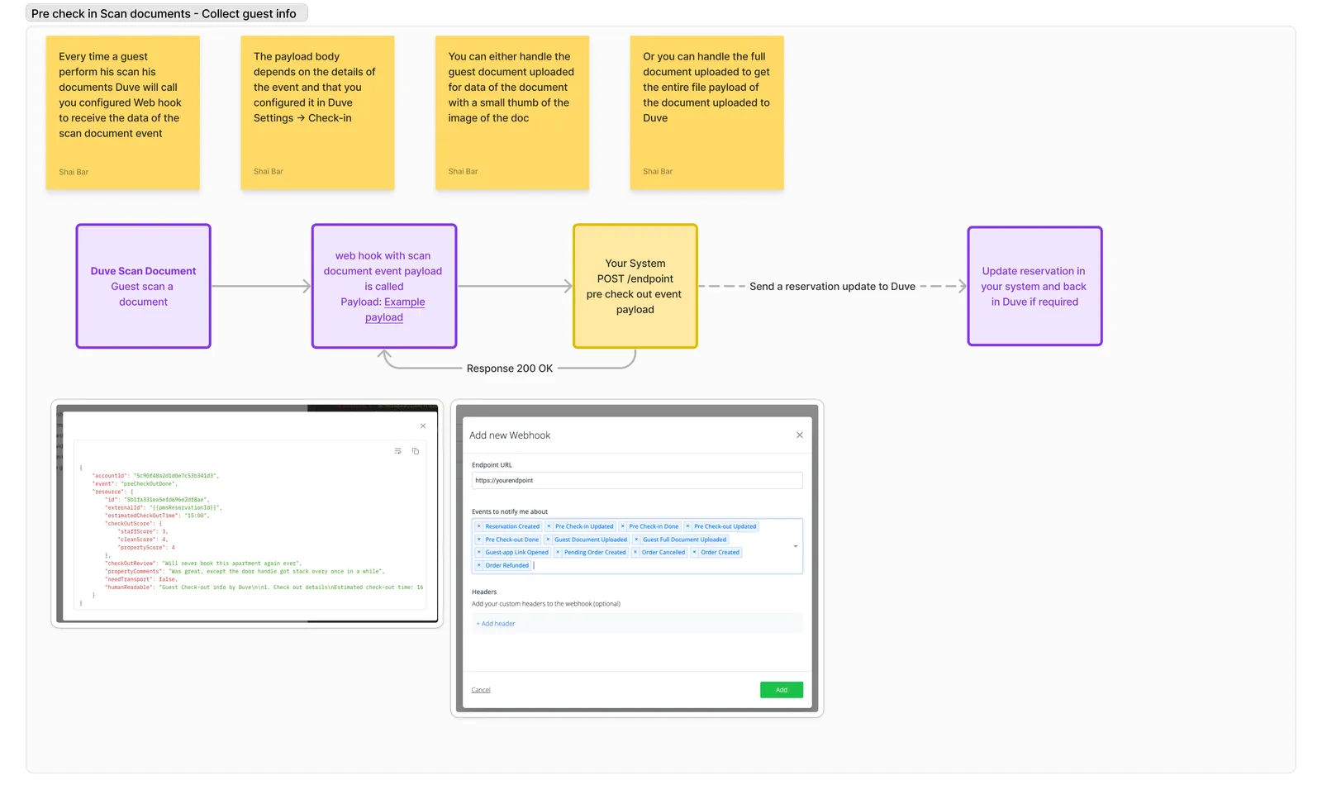The width and height of the screenshot is (1322, 799).
Task: Remove the Pre Check-in Done event tag
Action: tap(623, 526)
